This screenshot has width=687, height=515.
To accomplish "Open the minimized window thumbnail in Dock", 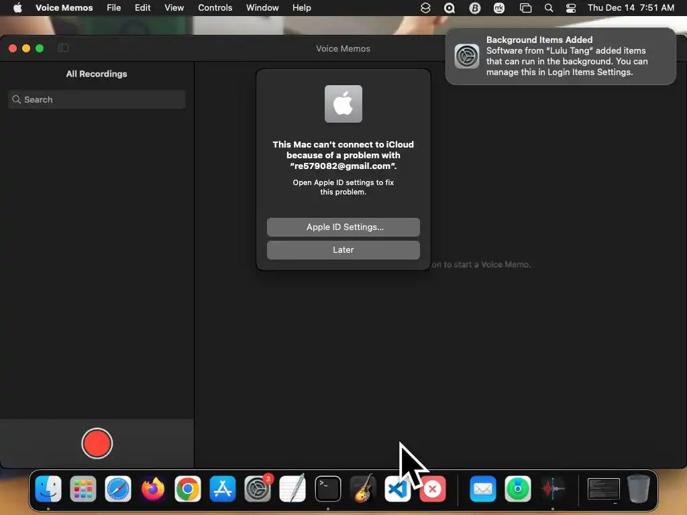I will click(x=603, y=489).
